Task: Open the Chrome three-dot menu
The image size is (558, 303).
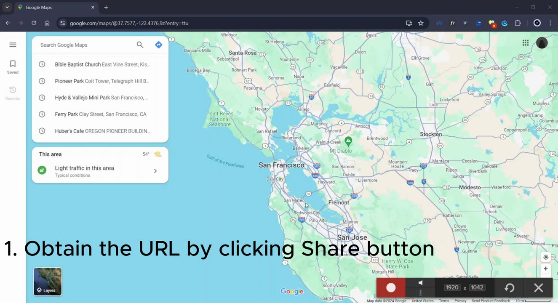Action: coord(550,23)
